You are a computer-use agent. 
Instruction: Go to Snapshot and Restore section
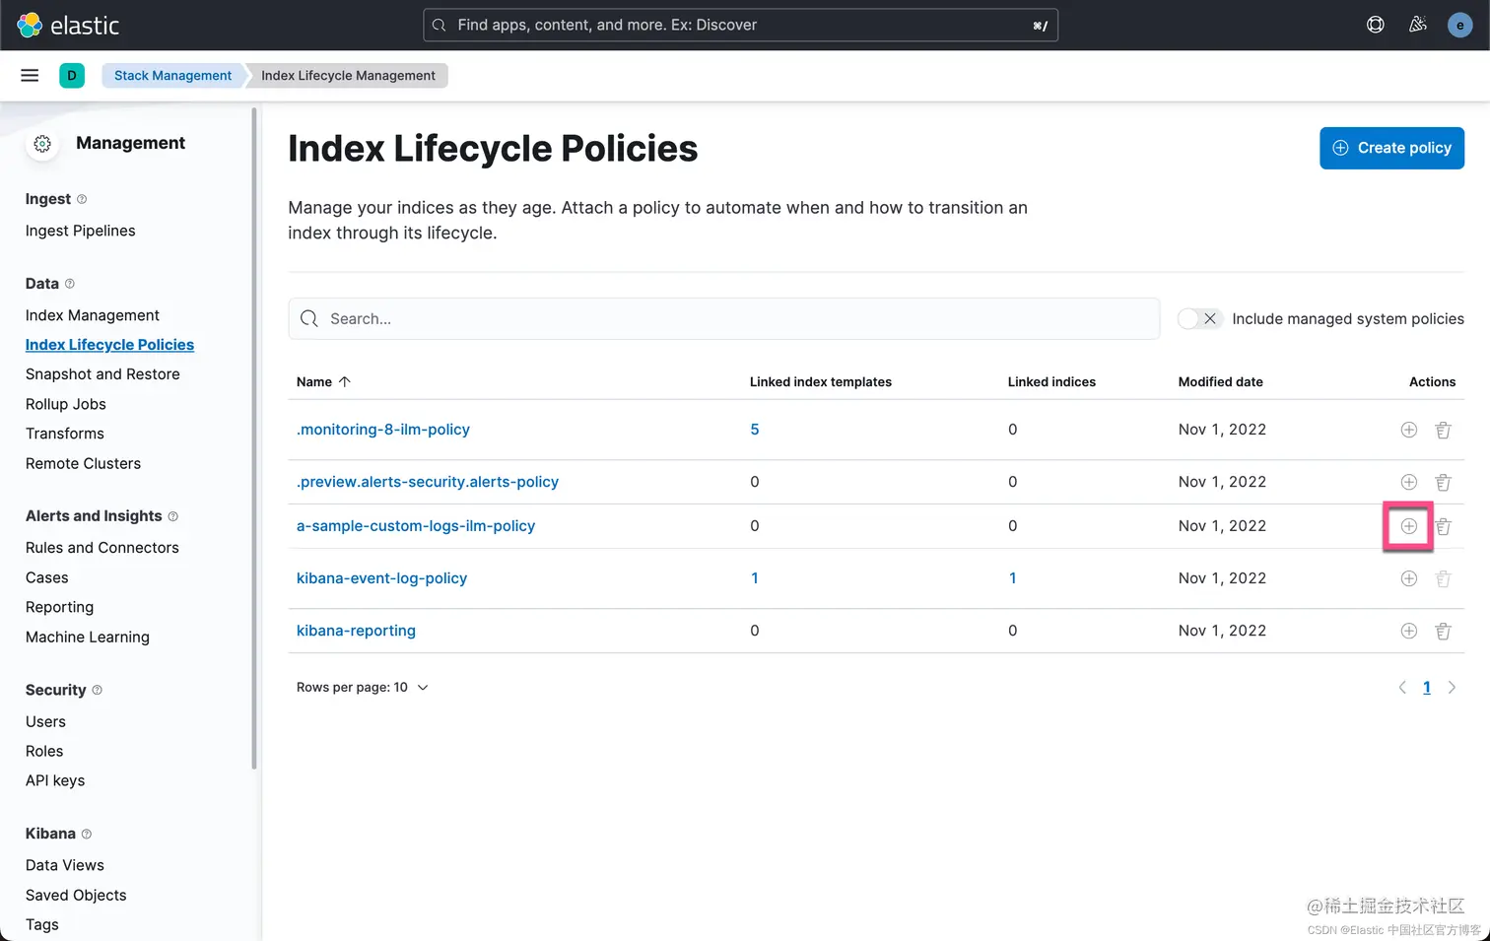tap(102, 374)
